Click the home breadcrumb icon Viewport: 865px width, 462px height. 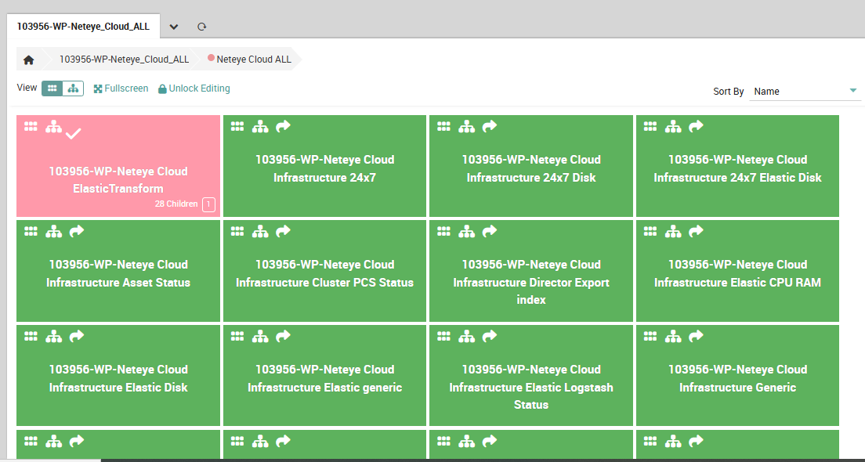pos(29,60)
